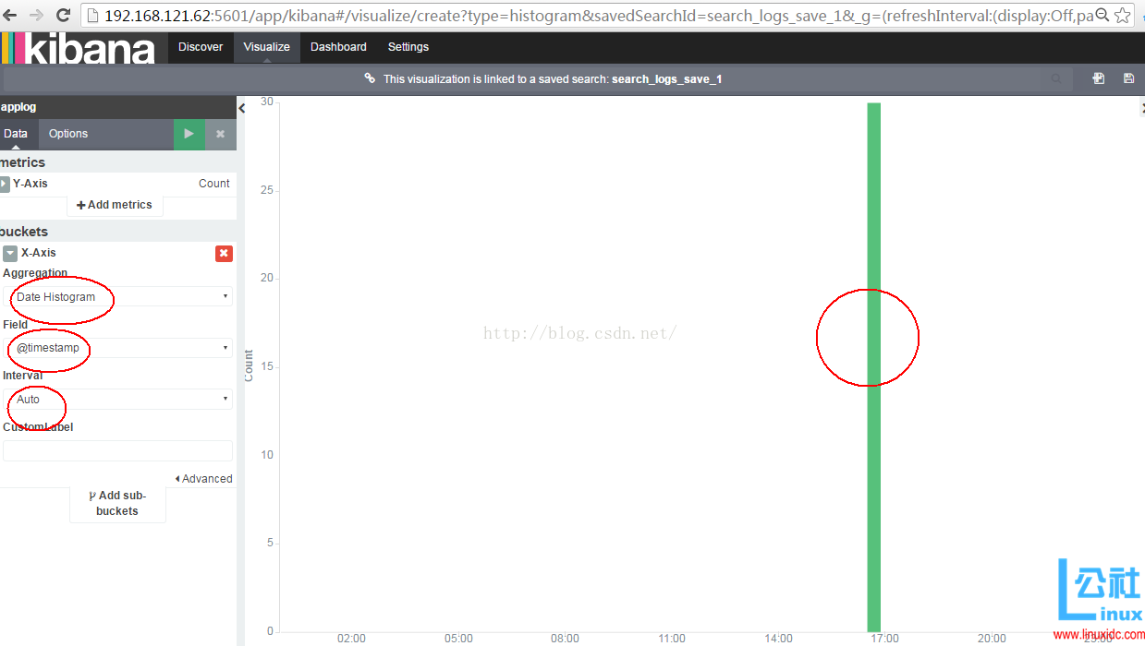
Task: Click the linked saved search chain icon
Action: click(370, 78)
